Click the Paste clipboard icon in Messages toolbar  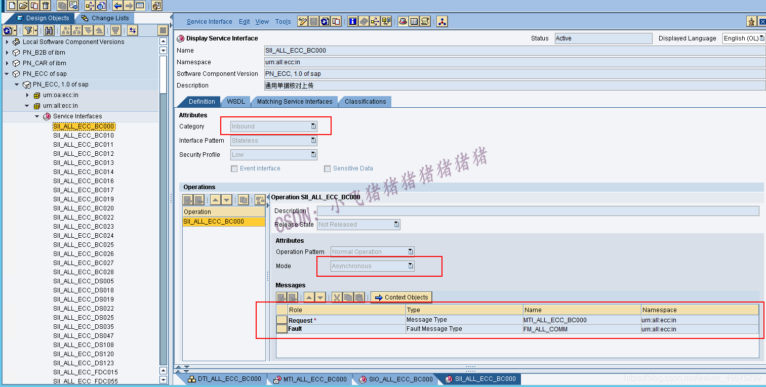click(x=359, y=297)
